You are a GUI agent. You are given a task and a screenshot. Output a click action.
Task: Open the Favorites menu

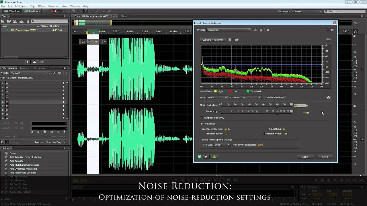pyautogui.click(x=53, y=6)
